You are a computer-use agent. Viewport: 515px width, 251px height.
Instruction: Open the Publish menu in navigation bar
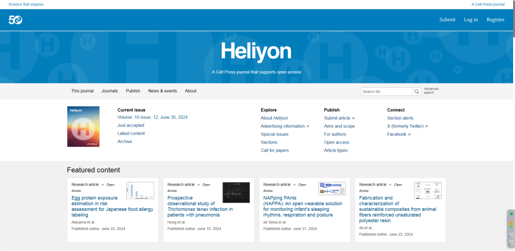coord(133,91)
